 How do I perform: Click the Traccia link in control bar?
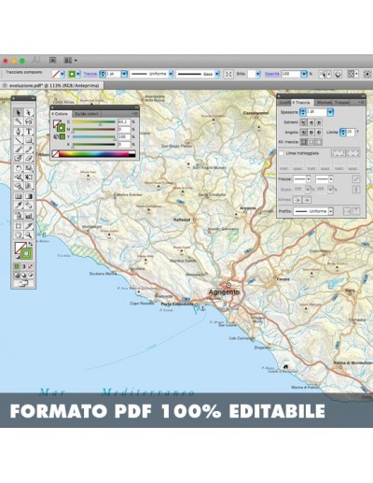[x=90, y=74]
